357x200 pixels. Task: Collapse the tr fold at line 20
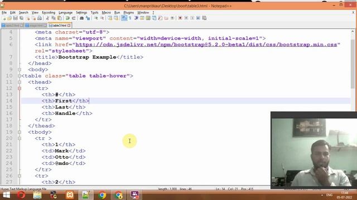pos(20,138)
